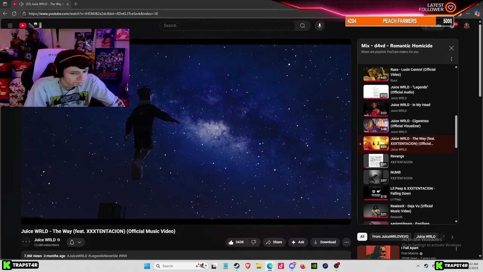Viewport: 483px width, 272px height.
Task: Go back with the browser back arrow
Action: [x=5, y=14]
